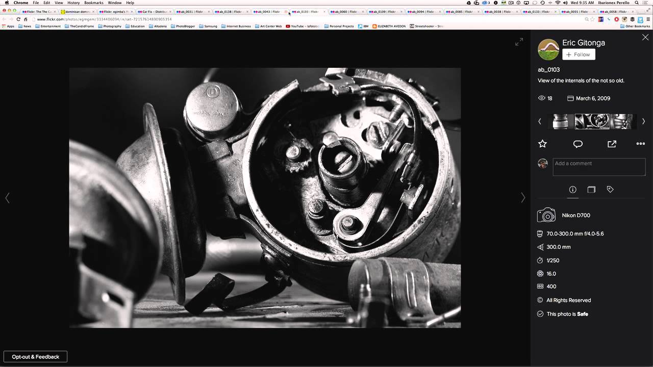
Task: Click the photo title ab_0103
Action: pyautogui.click(x=548, y=69)
